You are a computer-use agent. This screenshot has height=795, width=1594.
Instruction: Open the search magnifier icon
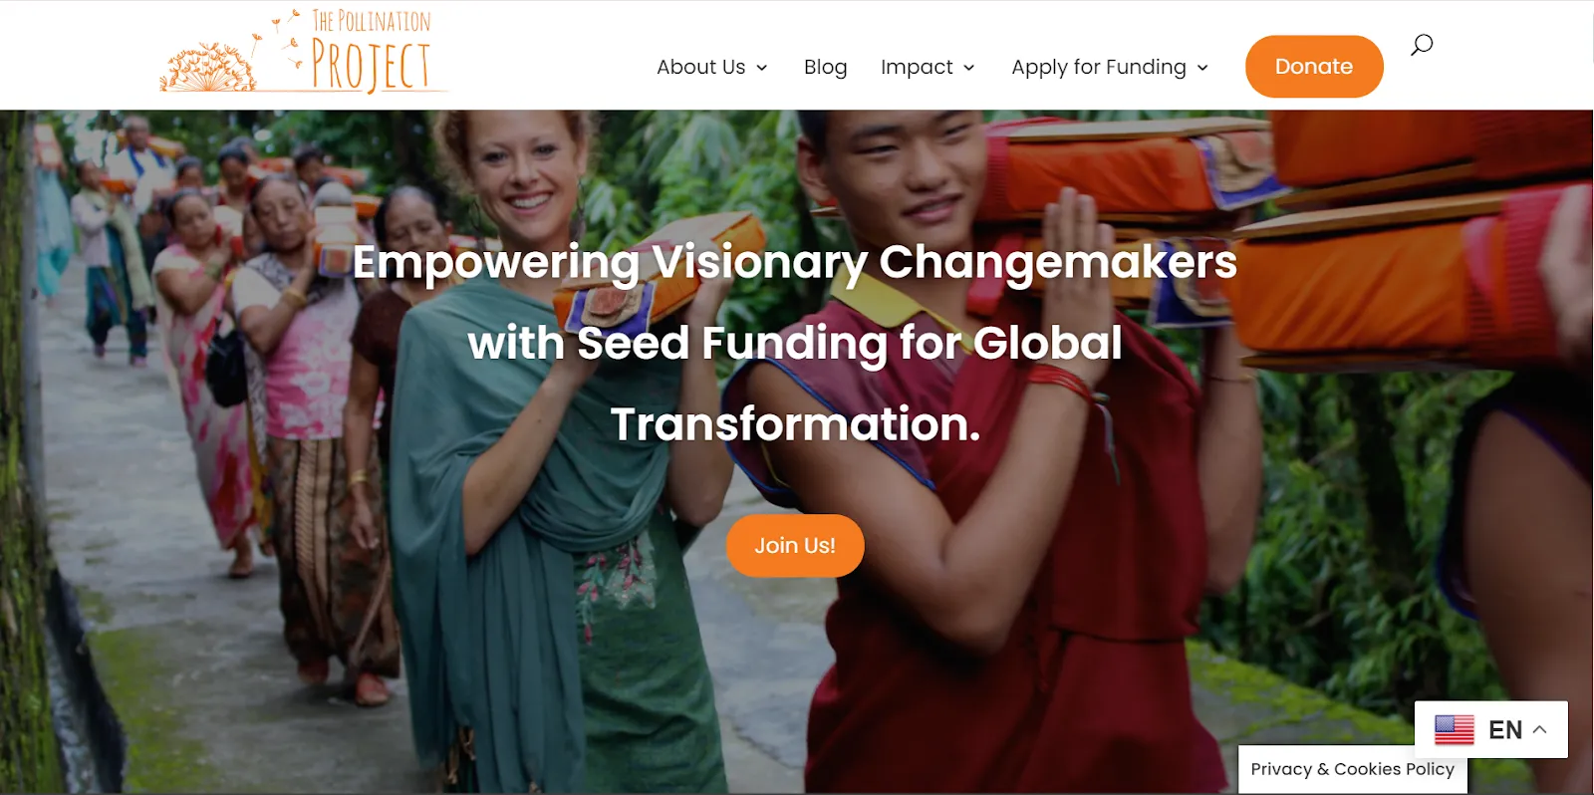[1422, 45]
